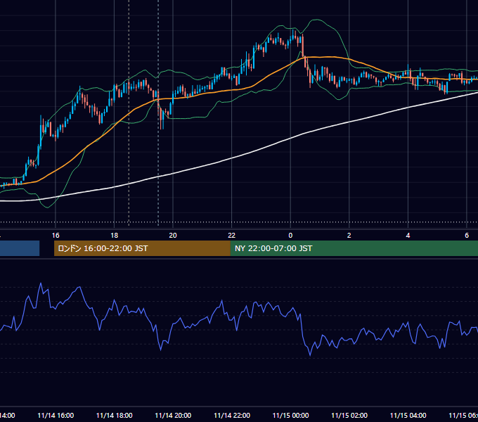The width and height of the screenshot is (478, 422).
Task: Click the 11/15 04:00 date label
Action: point(408,416)
